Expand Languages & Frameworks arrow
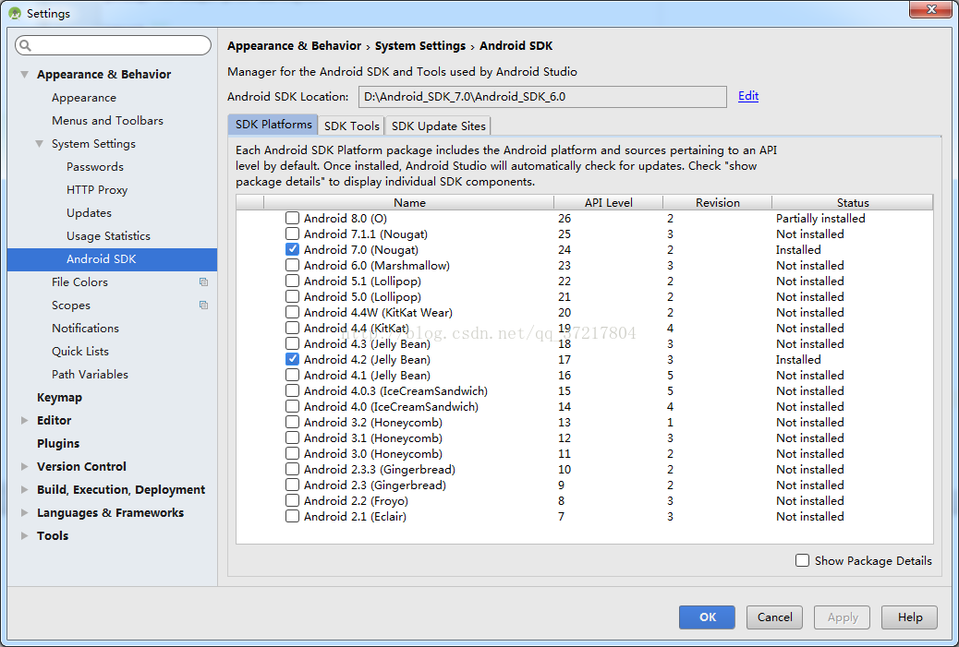Screen dimensions: 959x647 pos(24,512)
